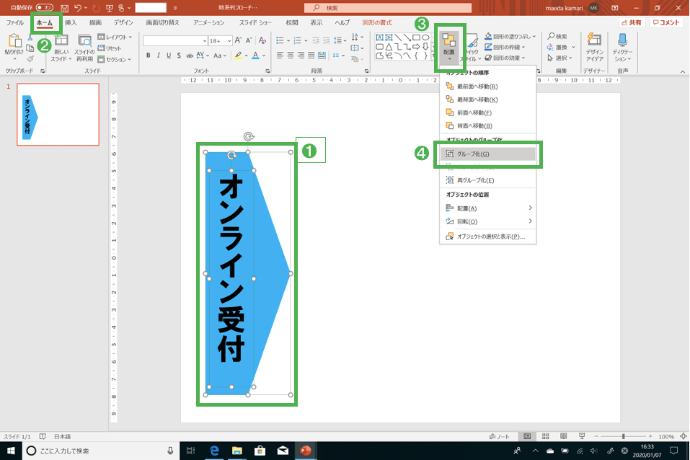
Task: Click the Find (検索) ribbon button
Action: (557, 36)
